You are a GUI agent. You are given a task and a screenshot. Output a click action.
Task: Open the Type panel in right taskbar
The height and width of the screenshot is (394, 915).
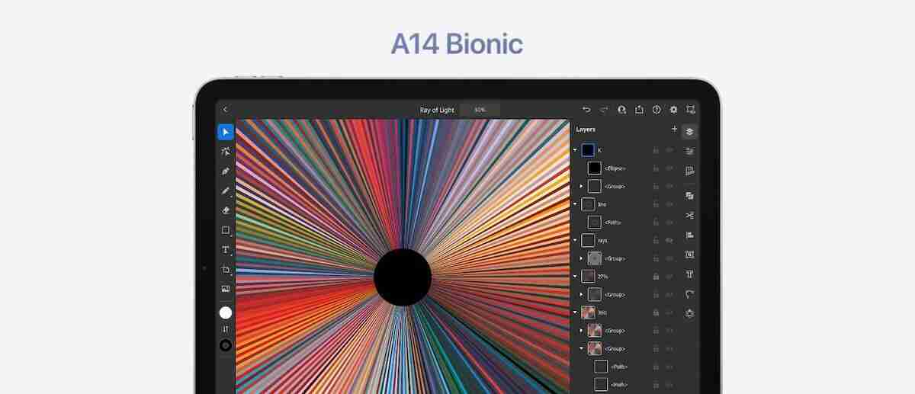[689, 274]
